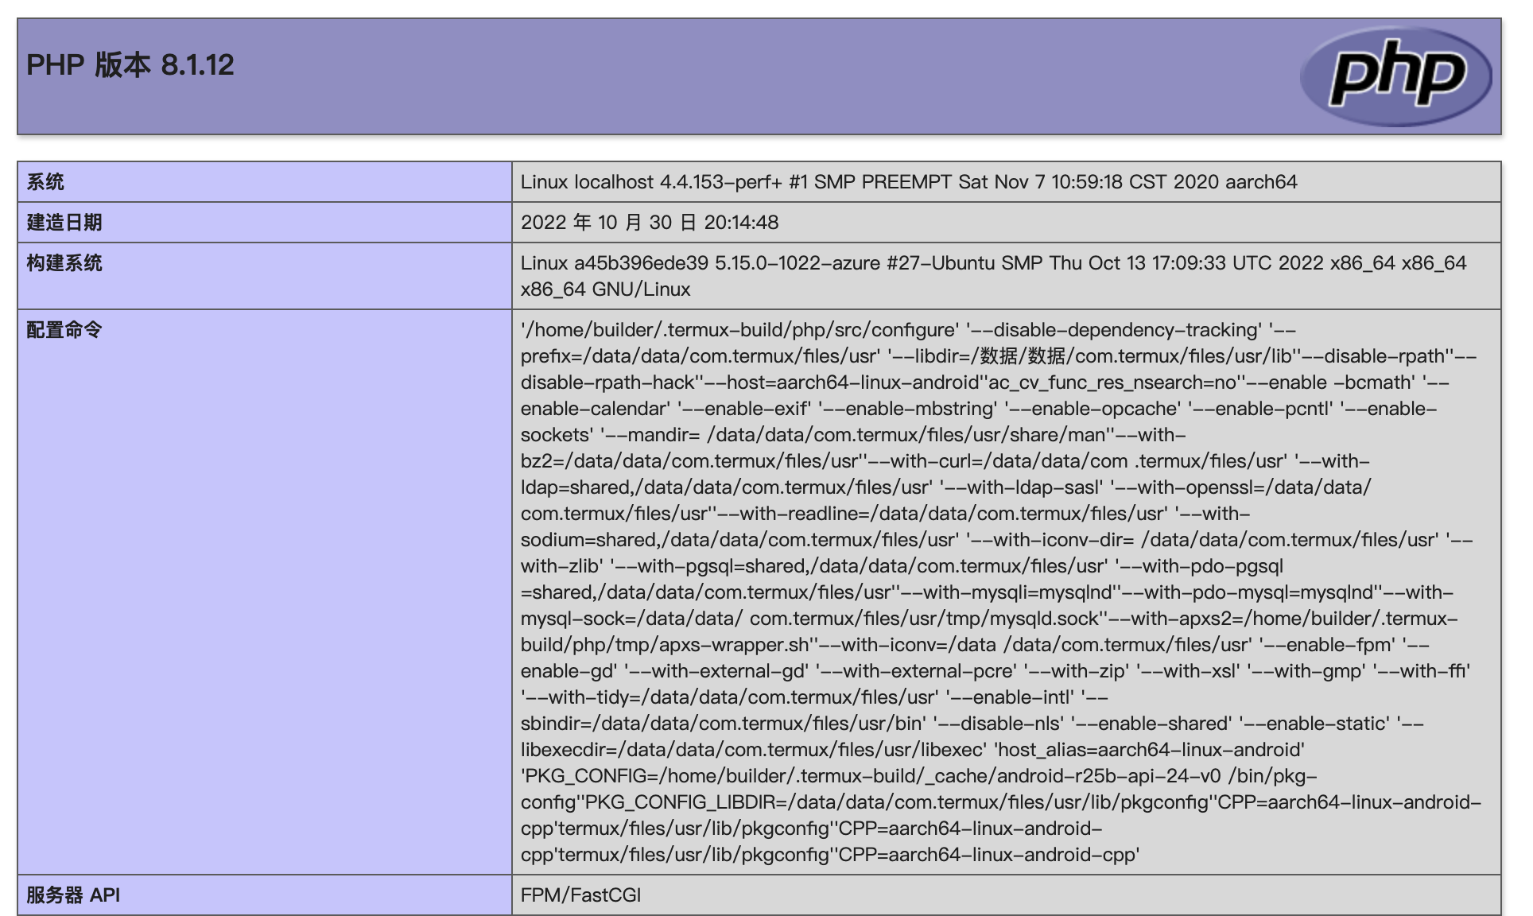Click the '--enable-gd' option text
1533x916 pixels.
[568, 671]
